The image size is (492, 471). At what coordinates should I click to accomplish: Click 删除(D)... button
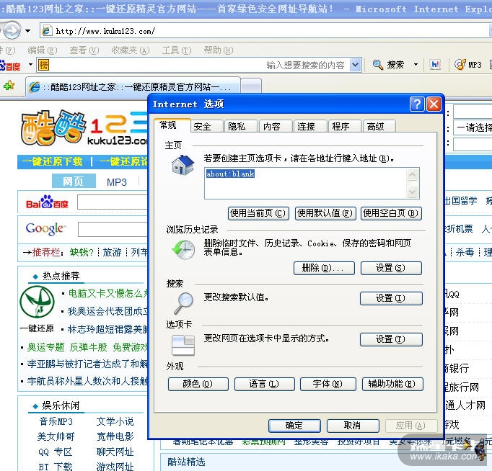click(x=324, y=268)
